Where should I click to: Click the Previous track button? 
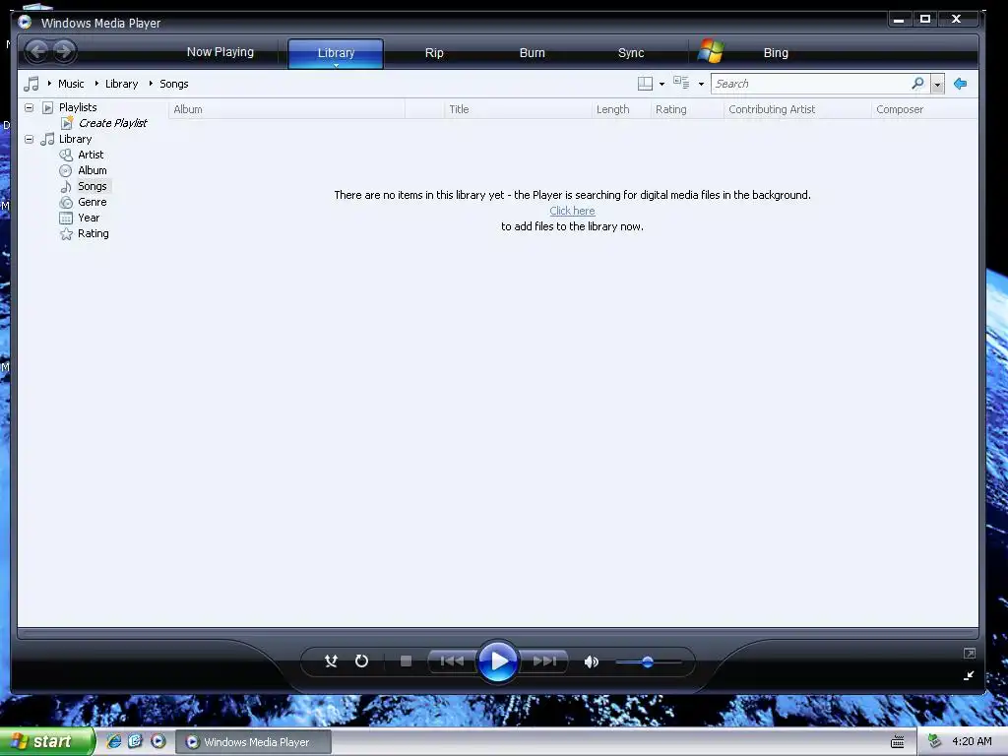[452, 661]
